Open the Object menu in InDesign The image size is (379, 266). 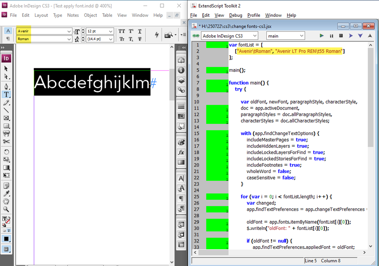pos(91,15)
